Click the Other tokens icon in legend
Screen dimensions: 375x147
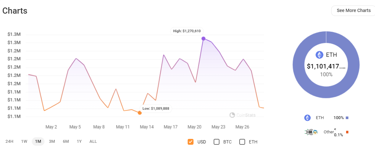click(311, 132)
